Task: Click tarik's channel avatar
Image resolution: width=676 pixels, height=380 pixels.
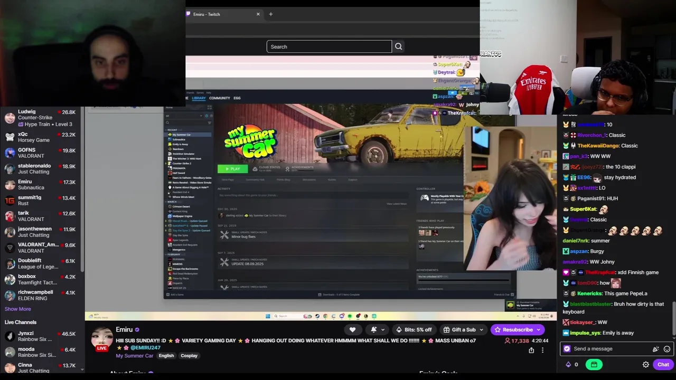Action: (x=10, y=216)
